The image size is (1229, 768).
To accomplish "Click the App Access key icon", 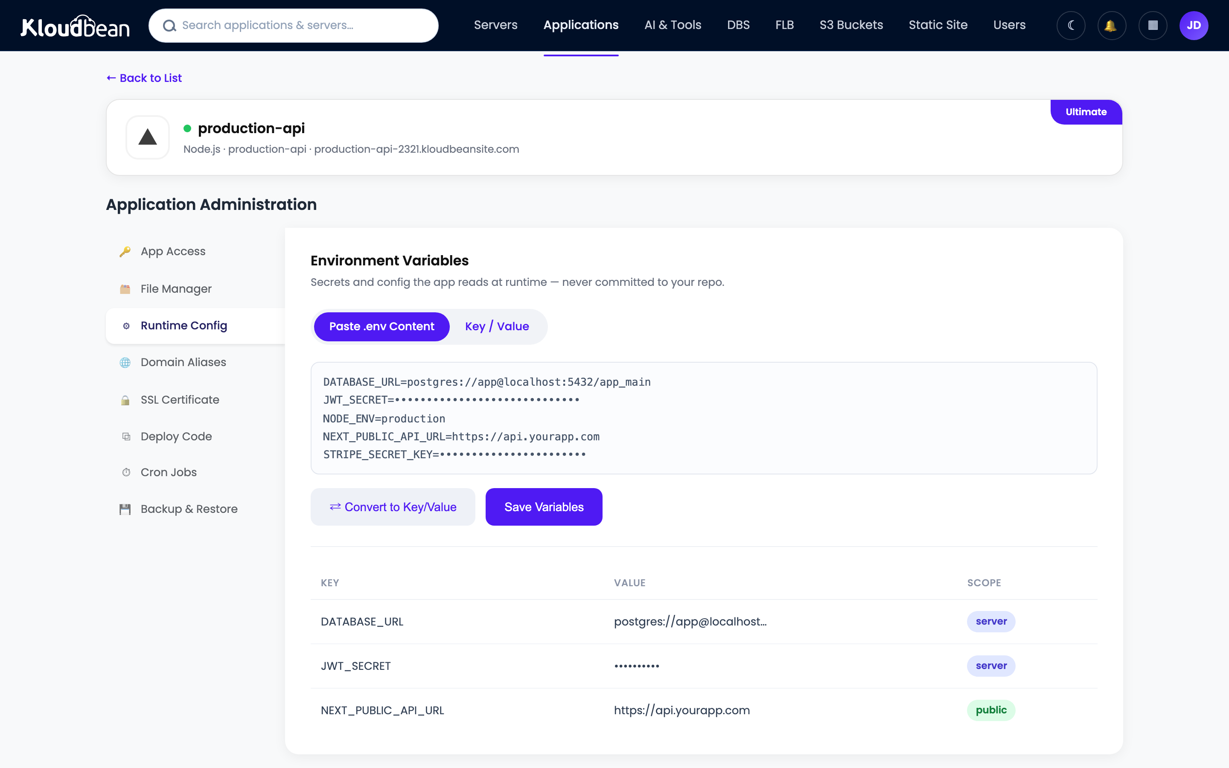I will (125, 251).
